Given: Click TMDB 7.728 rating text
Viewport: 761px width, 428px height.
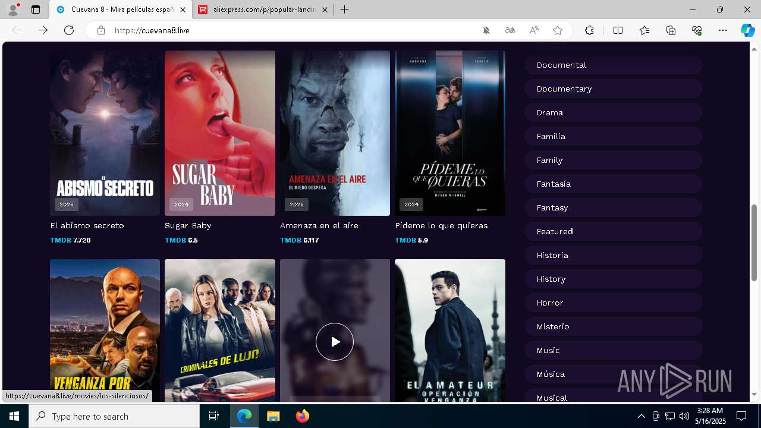Looking at the screenshot, I should click(x=70, y=240).
